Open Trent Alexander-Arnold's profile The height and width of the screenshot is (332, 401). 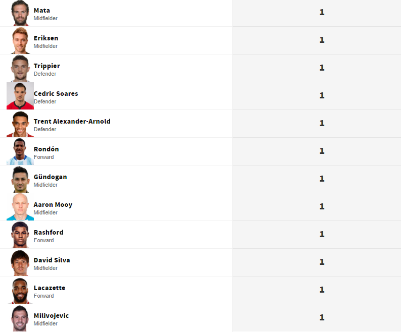pos(72,121)
